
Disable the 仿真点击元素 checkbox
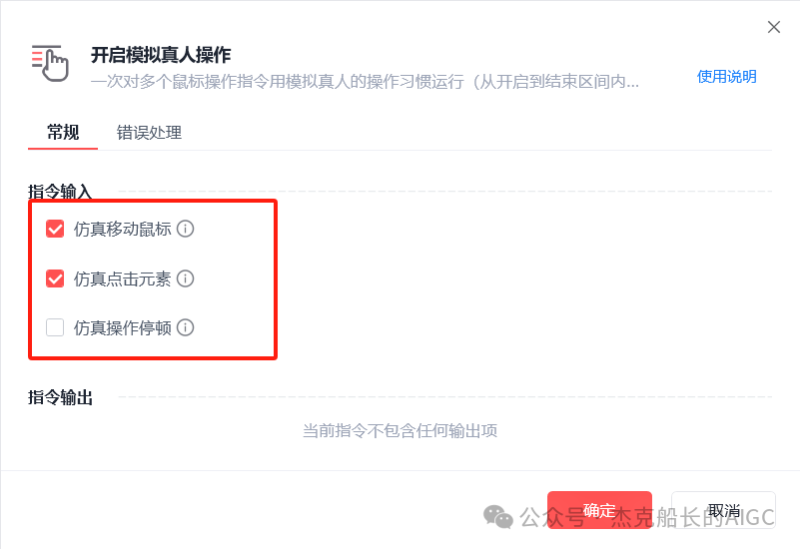55,278
